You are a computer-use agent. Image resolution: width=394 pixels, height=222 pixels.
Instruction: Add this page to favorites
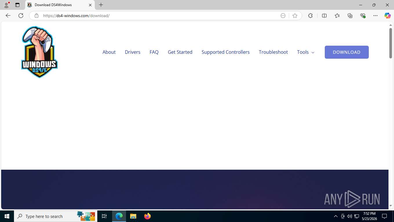click(x=295, y=16)
